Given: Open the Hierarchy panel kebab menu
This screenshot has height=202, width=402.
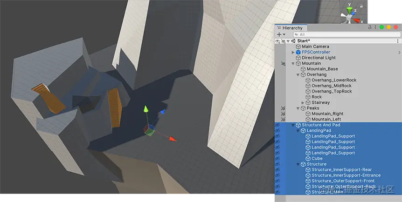Looking at the screenshot, I should 375,27.
